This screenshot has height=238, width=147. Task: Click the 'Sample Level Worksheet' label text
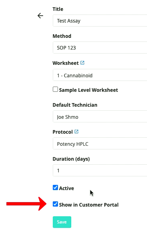point(88,90)
